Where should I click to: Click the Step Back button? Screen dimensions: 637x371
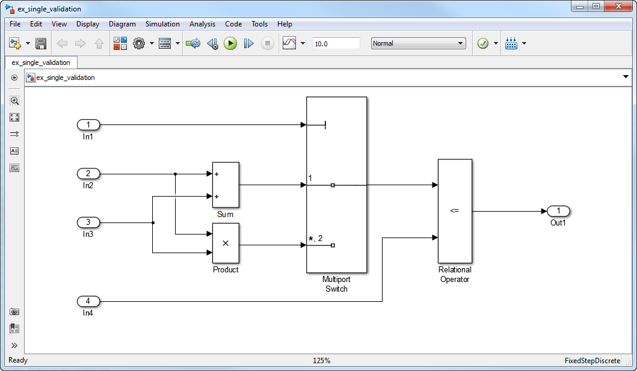(x=212, y=43)
